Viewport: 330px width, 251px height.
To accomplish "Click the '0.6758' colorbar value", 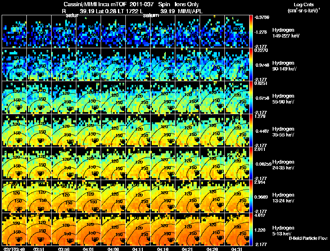I will pos(262,98).
